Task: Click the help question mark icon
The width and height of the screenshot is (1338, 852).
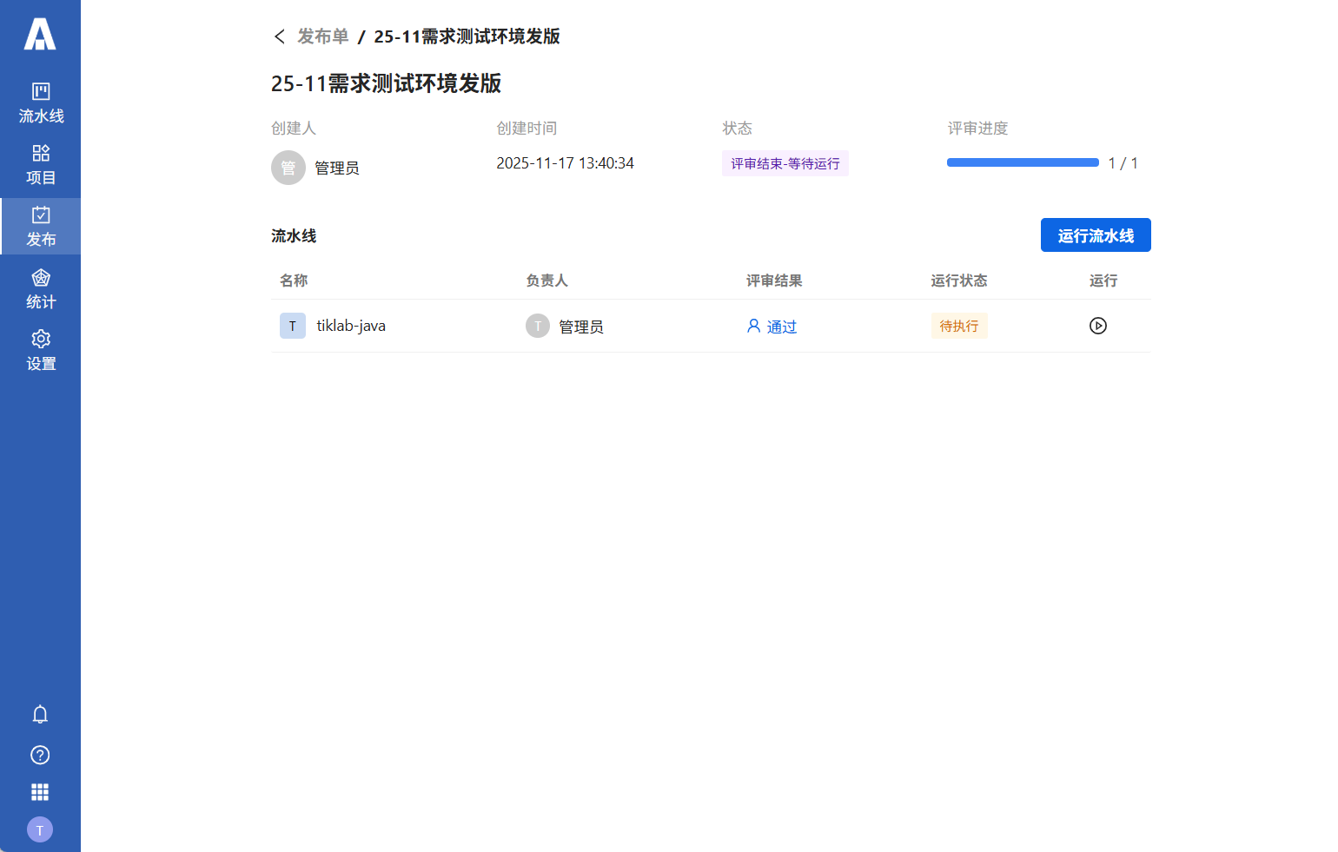Action: click(40, 755)
